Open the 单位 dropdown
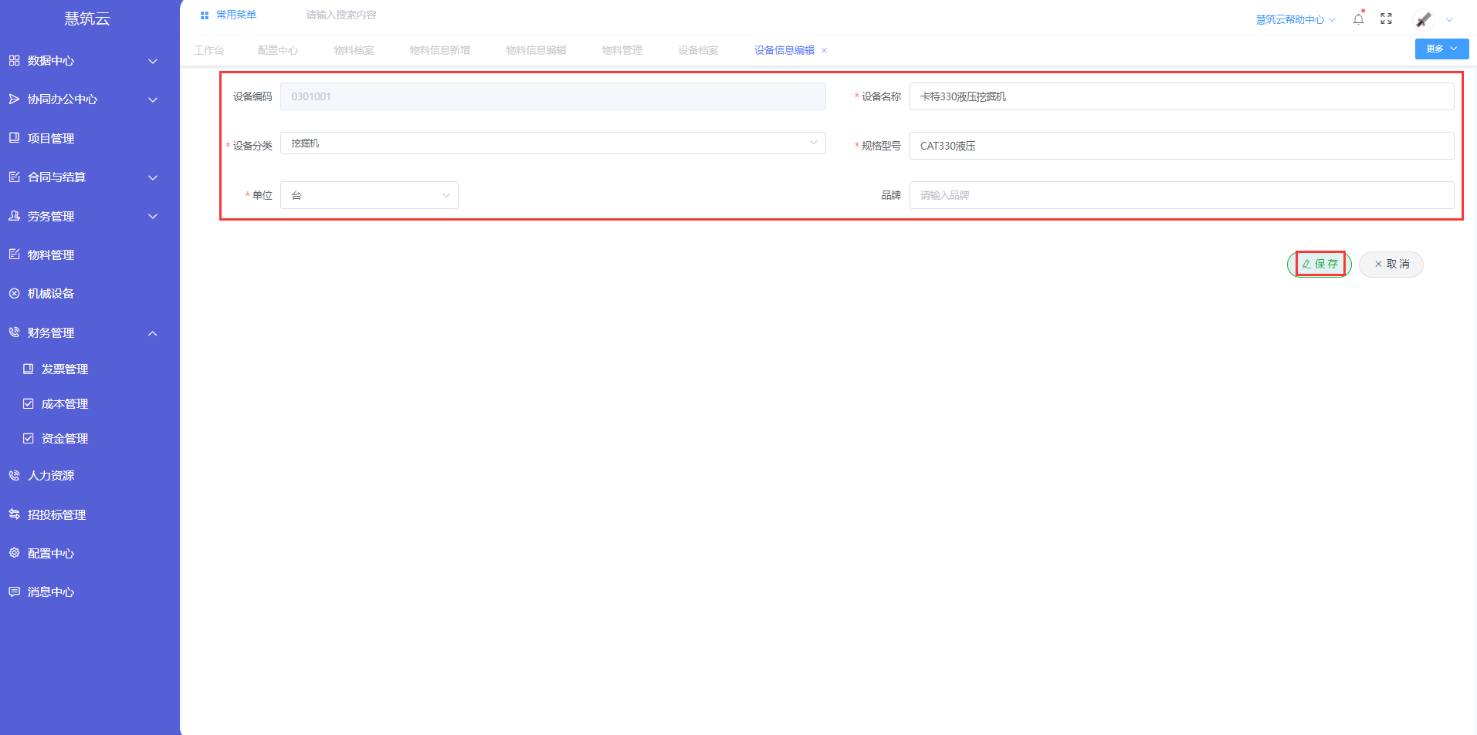1477x735 pixels. [369, 195]
